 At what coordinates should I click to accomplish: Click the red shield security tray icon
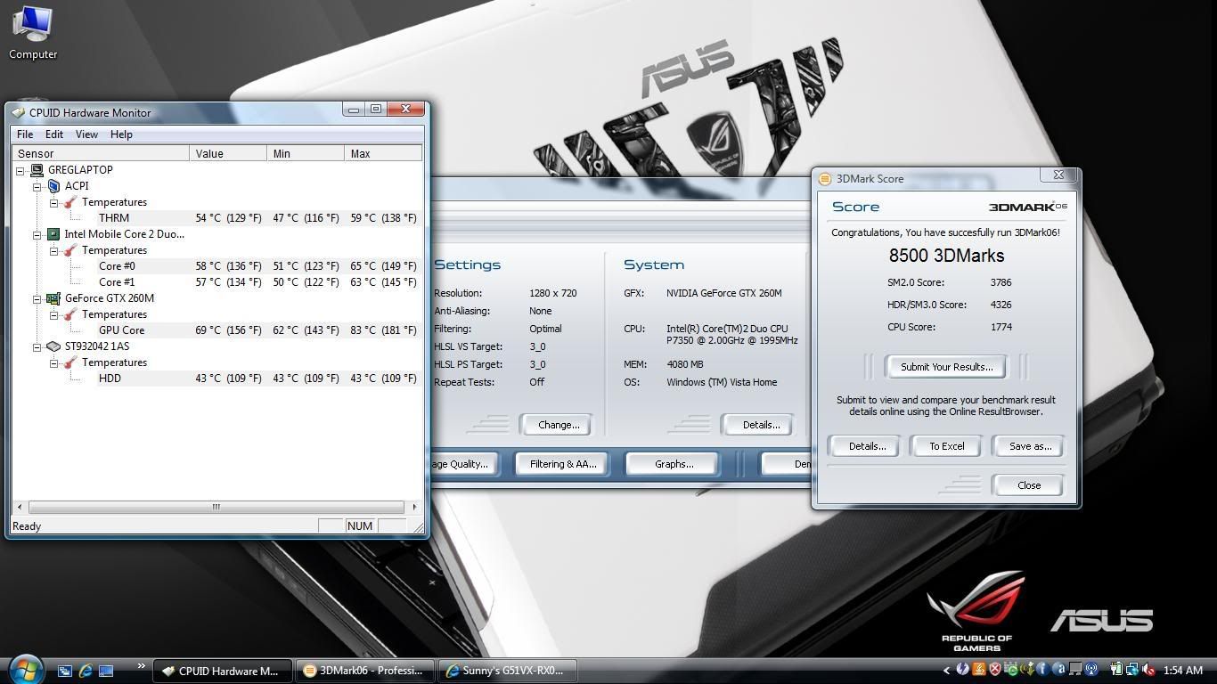coord(995,670)
